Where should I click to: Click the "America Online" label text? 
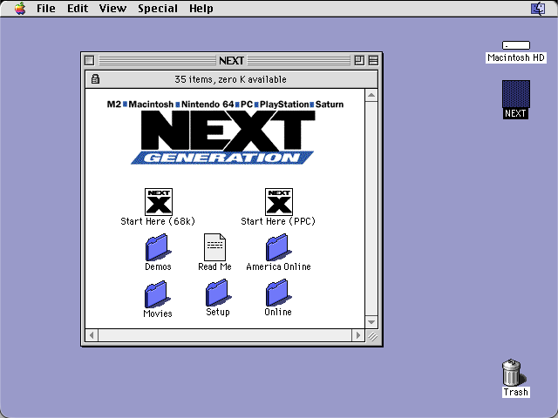point(278,266)
